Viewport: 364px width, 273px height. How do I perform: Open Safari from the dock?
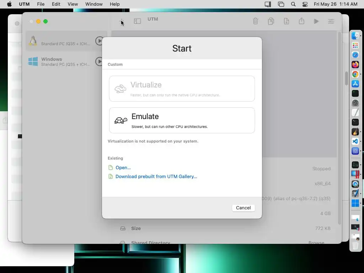coord(355,55)
